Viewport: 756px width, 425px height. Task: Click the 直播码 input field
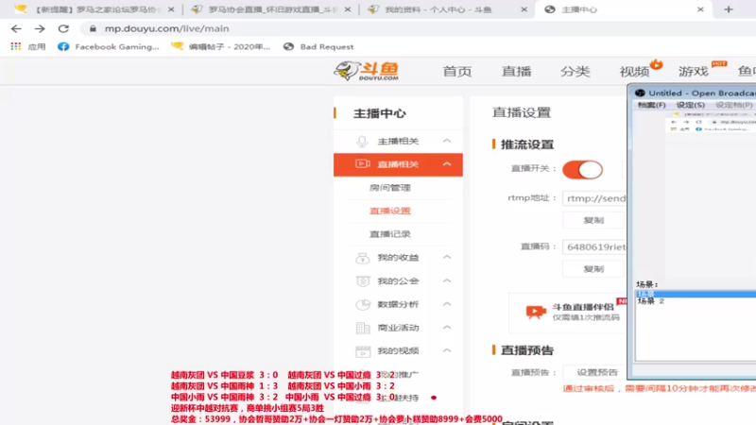(594, 246)
